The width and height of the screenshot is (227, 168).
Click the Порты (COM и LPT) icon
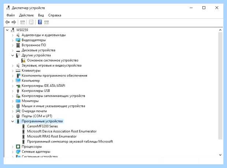[x=18, y=116]
